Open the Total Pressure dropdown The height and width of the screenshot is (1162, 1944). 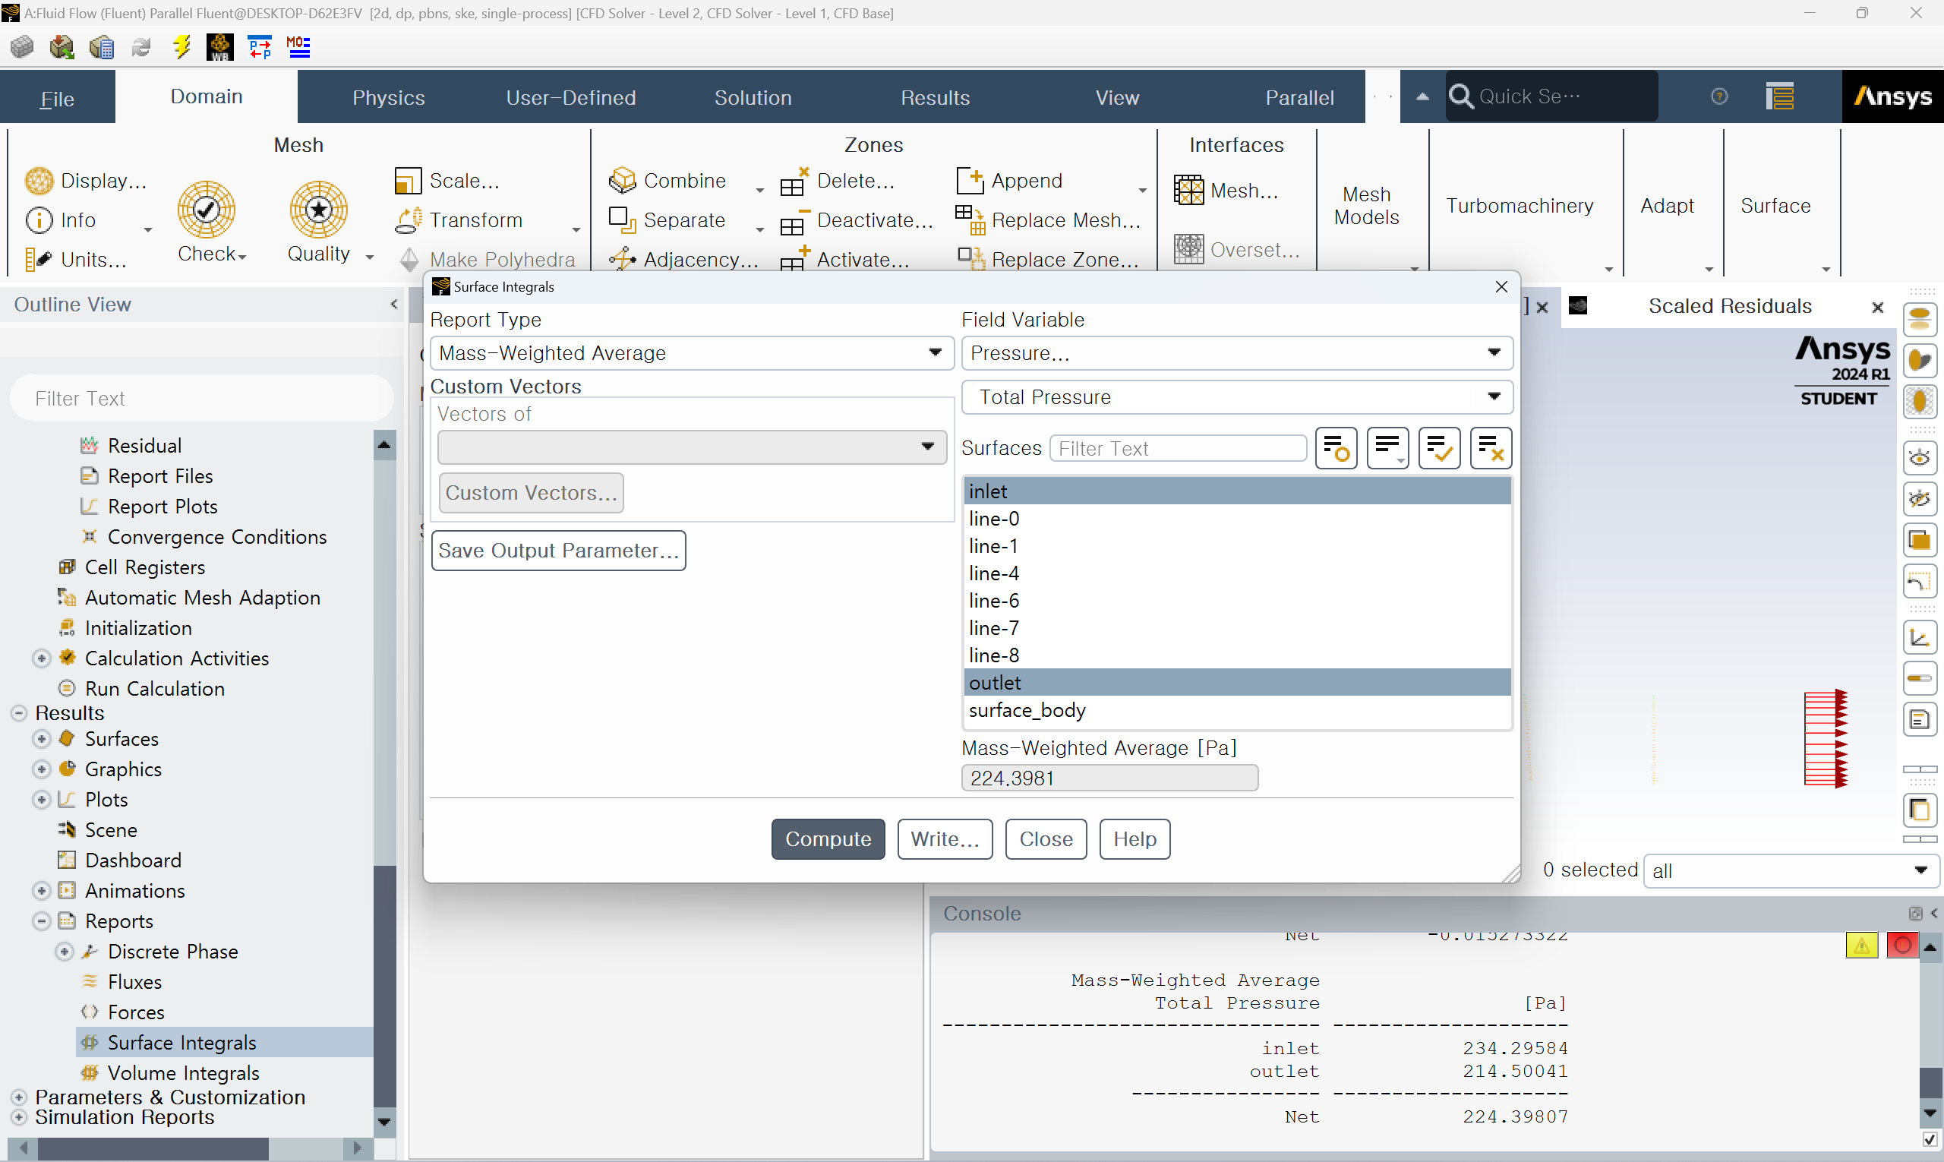[x=1236, y=397]
